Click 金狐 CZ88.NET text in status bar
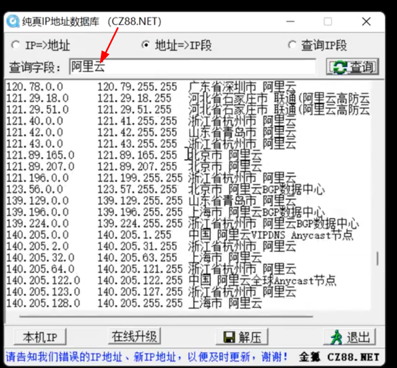 point(339,357)
